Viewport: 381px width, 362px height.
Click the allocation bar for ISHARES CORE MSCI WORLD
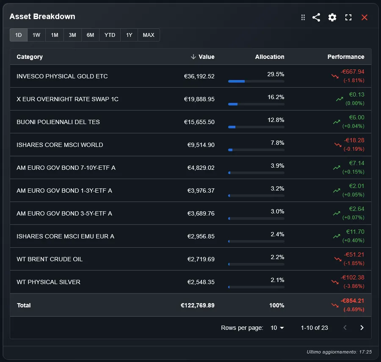tap(256, 149)
